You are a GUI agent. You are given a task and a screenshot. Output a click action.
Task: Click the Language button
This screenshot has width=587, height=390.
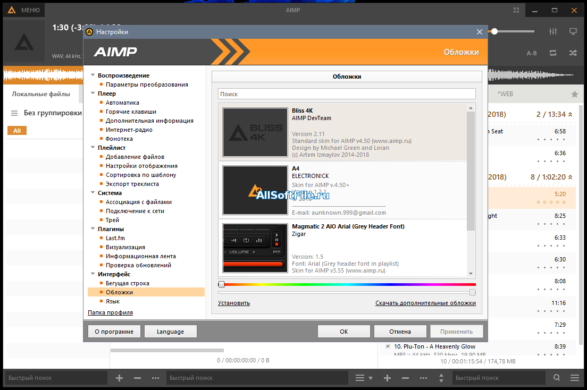[170, 331]
